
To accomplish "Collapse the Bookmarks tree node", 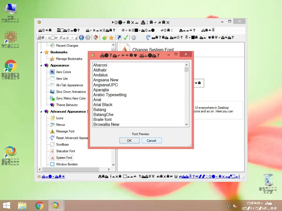I will click(41, 52).
